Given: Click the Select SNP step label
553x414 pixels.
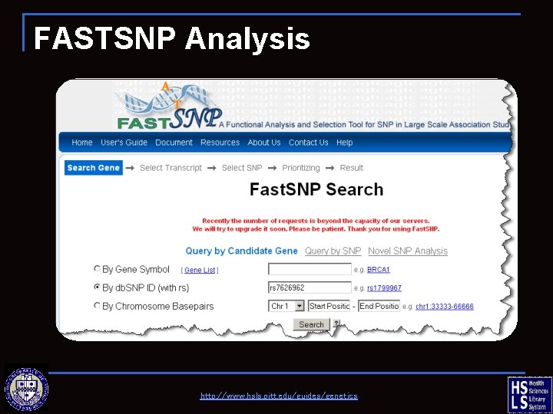Looking at the screenshot, I should (242, 168).
